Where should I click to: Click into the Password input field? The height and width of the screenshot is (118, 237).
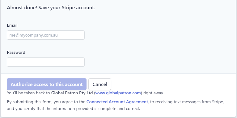(x=46, y=62)
